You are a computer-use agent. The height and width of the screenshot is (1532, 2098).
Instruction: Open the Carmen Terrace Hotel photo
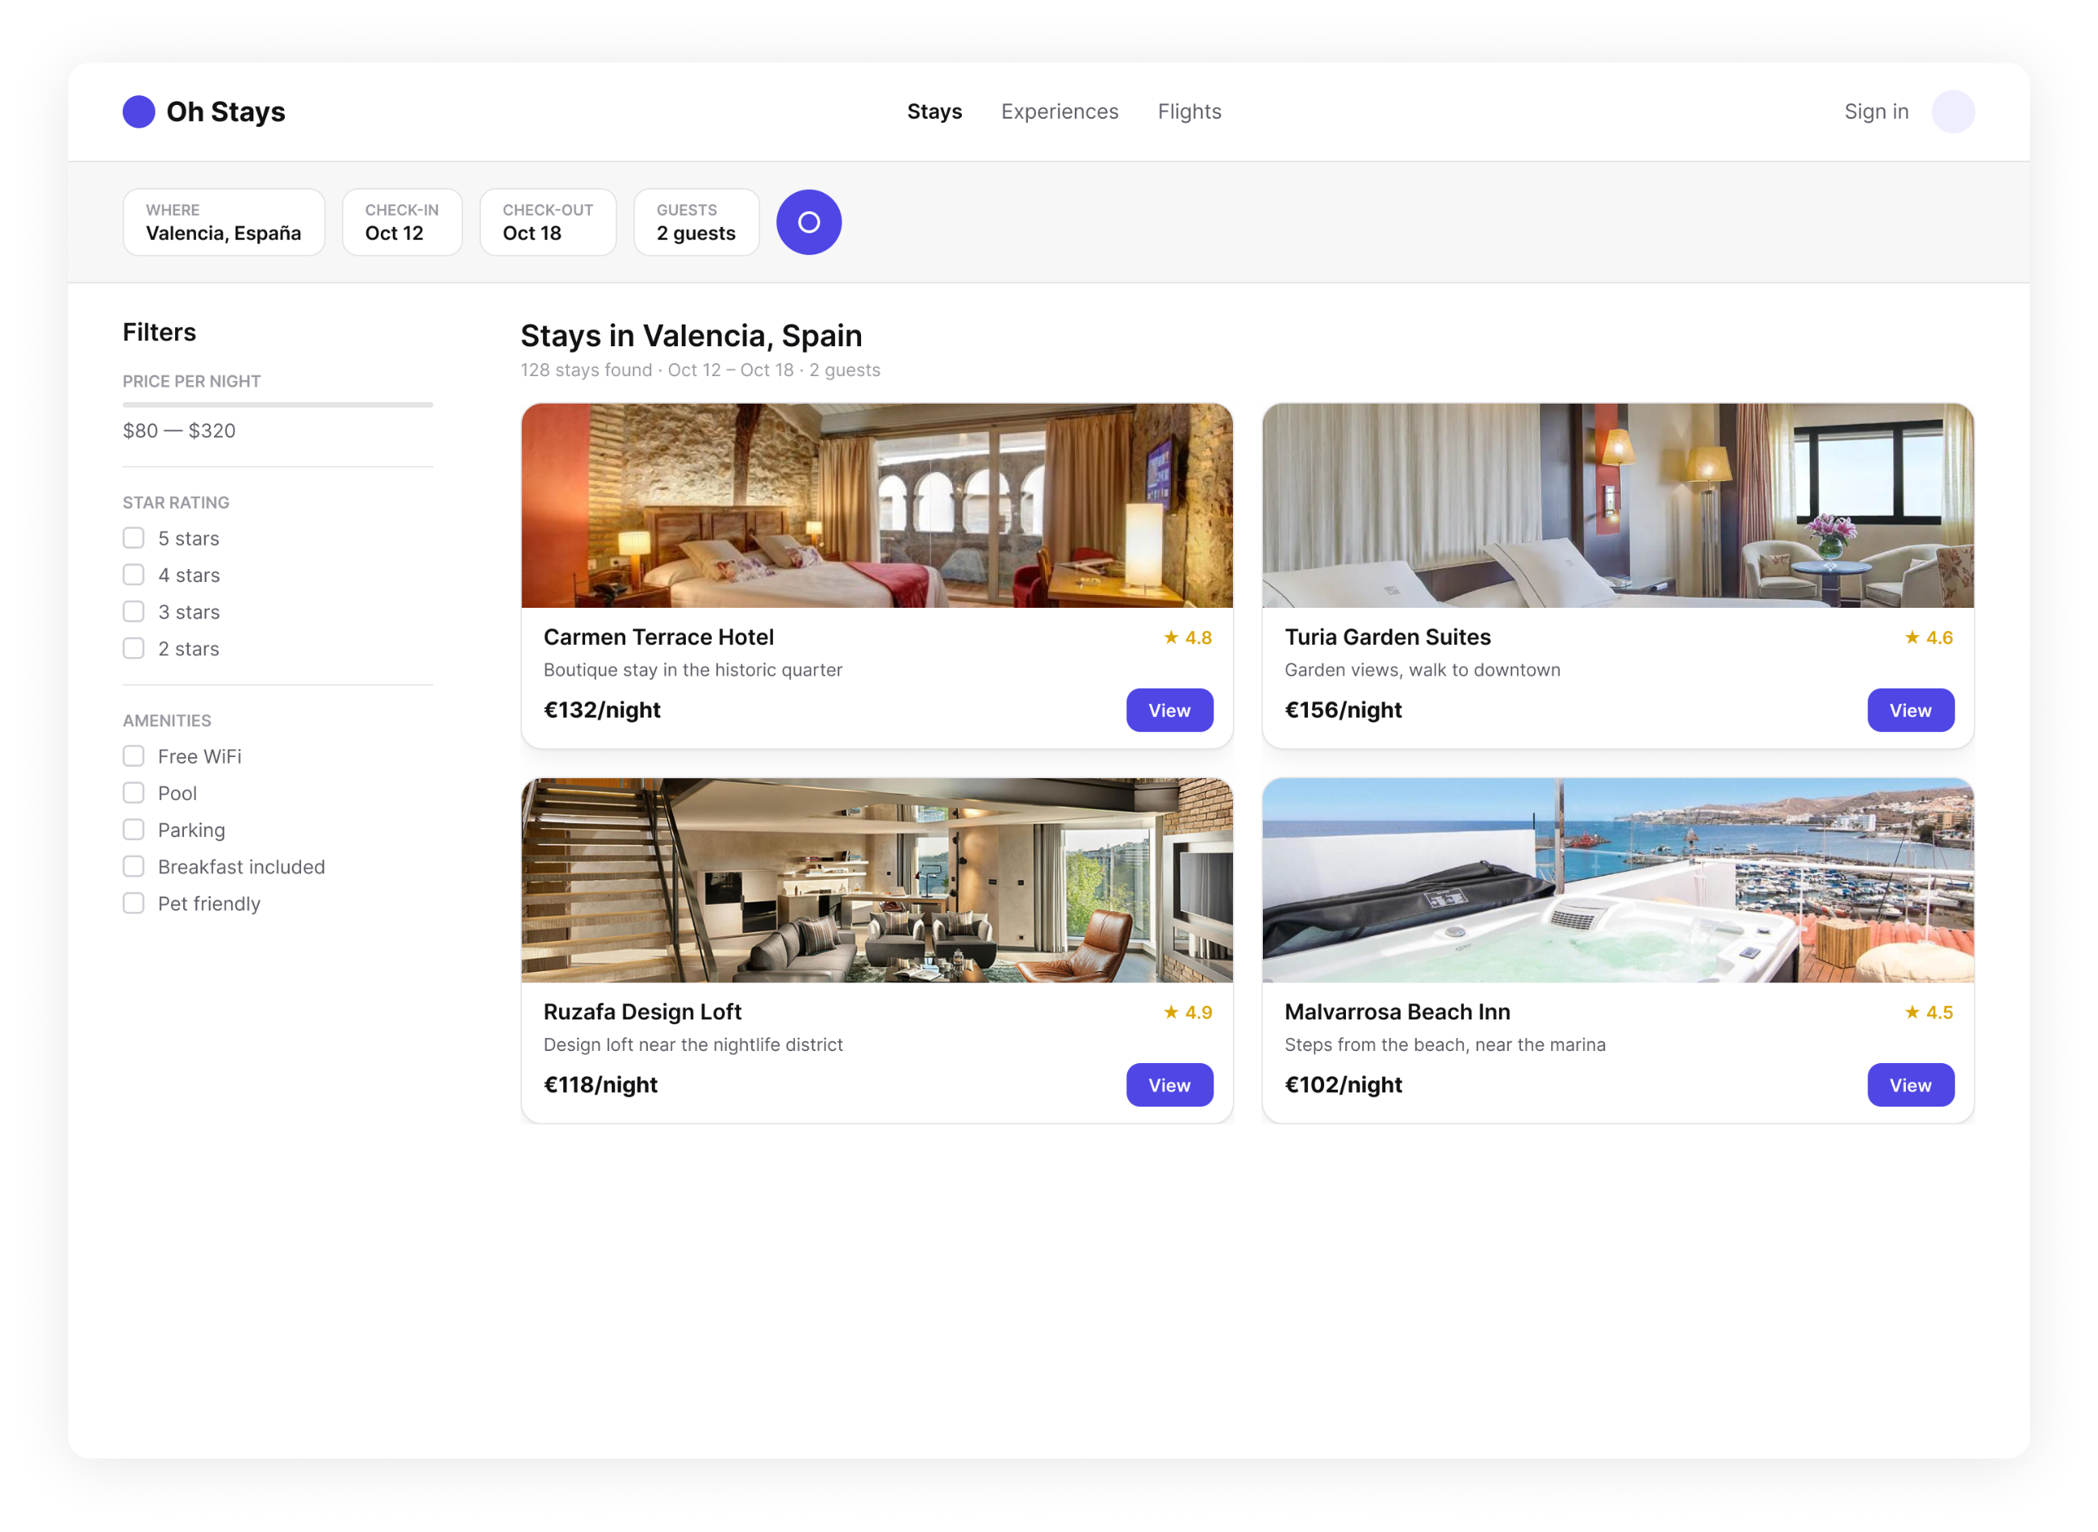coord(877,505)
